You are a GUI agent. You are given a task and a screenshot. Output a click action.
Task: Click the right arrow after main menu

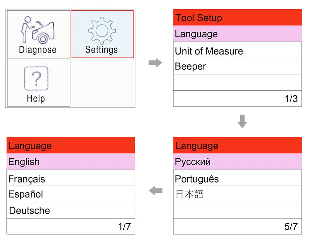tap(155, 63)
